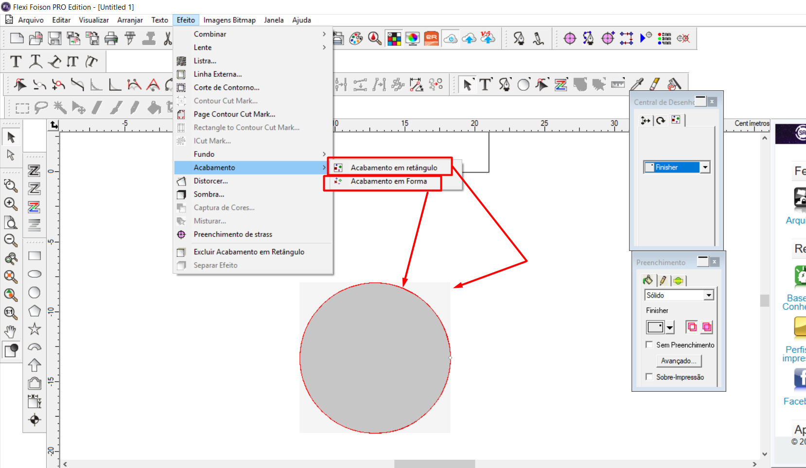The height and width of the screenshot is (468, 806).
Task: Click the first pink finisher button in Preenchimento
Action: (691, 327)
